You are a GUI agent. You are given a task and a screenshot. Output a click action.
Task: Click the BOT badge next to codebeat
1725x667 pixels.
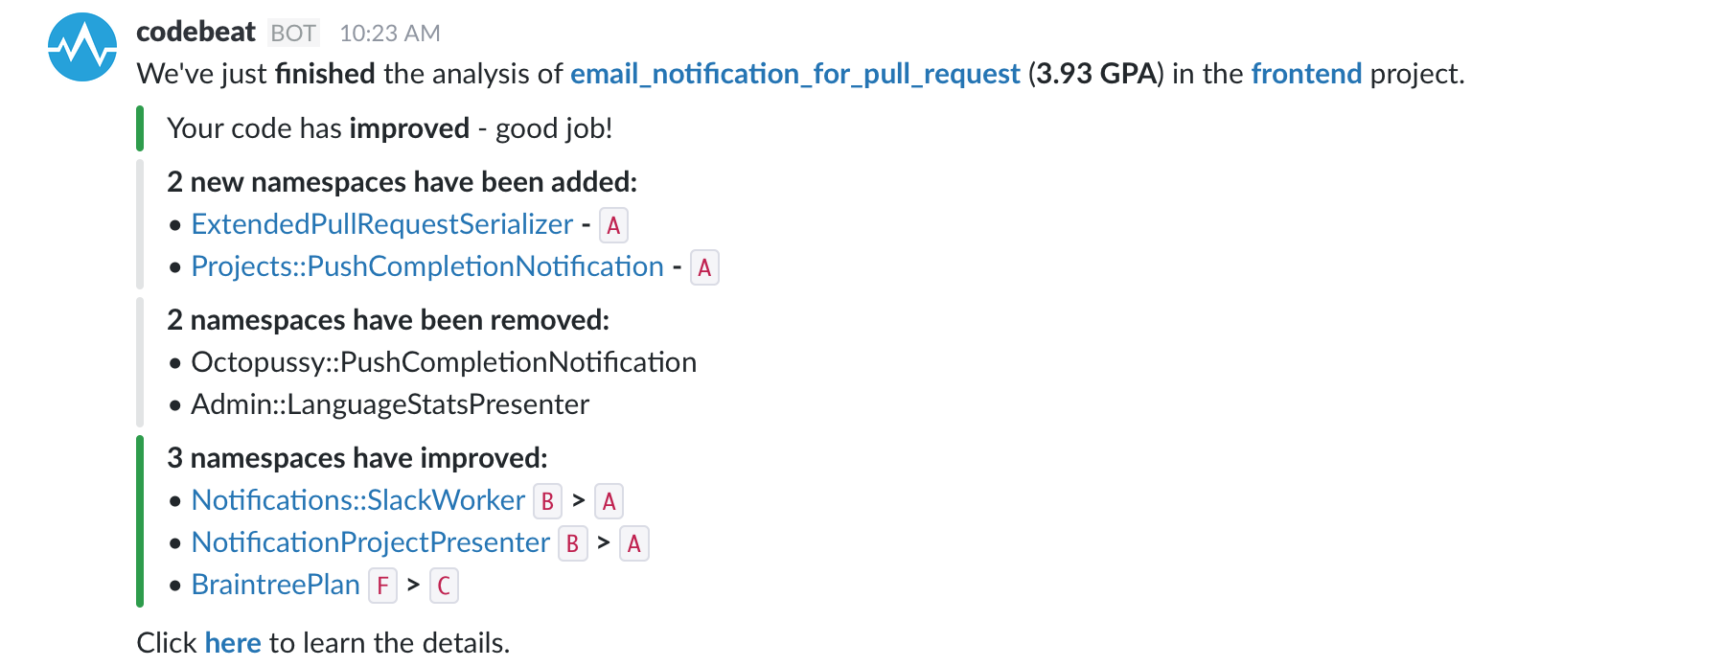[x=293, y=34]
